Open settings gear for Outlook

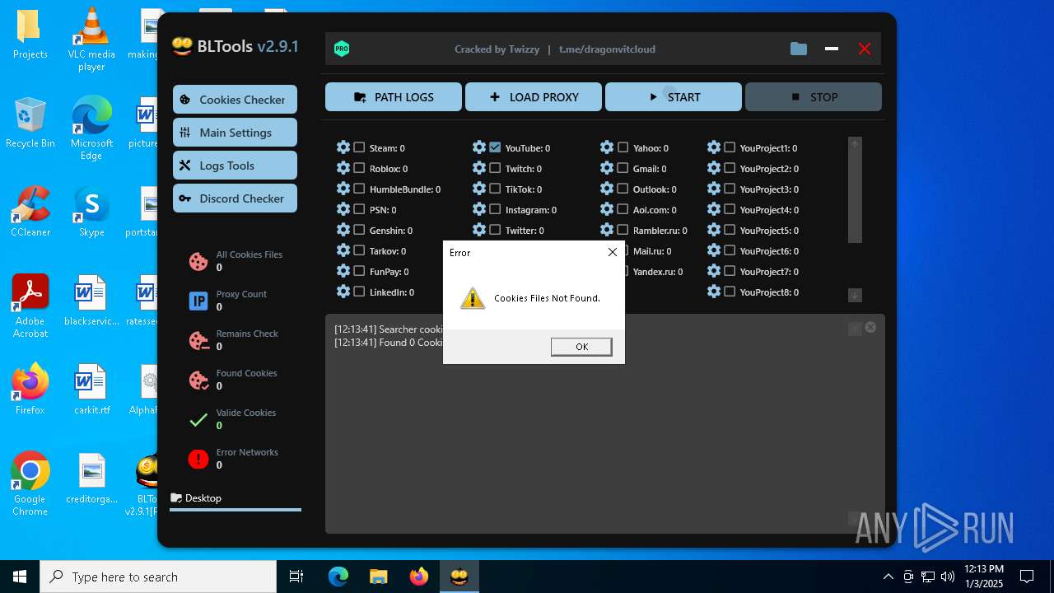click(607, 189)
